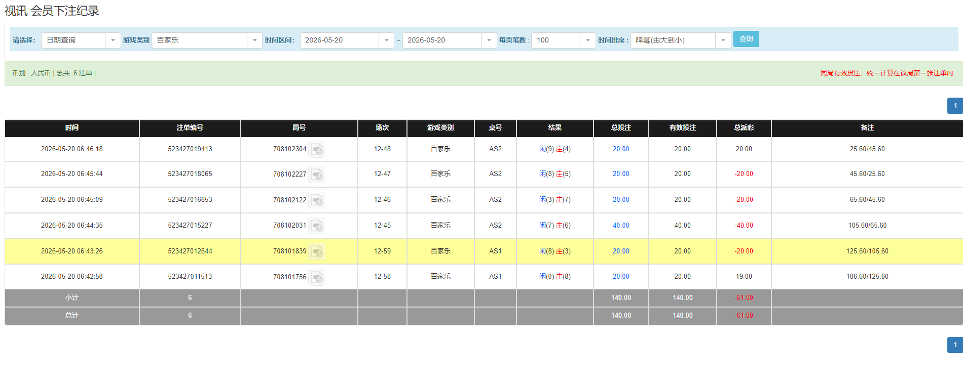Click result 闲(9) 庄(4)
Viewport: 963px width, 389px height.
click(555, 149)
